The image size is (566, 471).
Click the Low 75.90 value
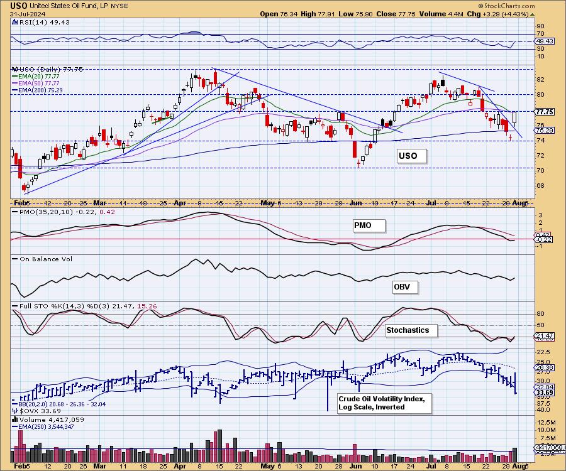pyautogui.click(x=355, y=14)
